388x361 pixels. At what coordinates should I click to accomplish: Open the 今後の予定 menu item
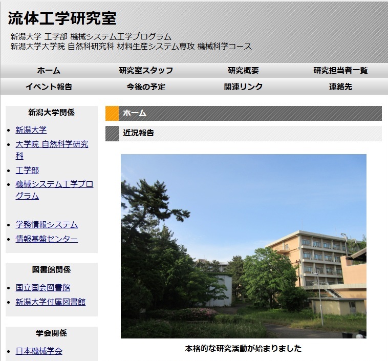146,87
